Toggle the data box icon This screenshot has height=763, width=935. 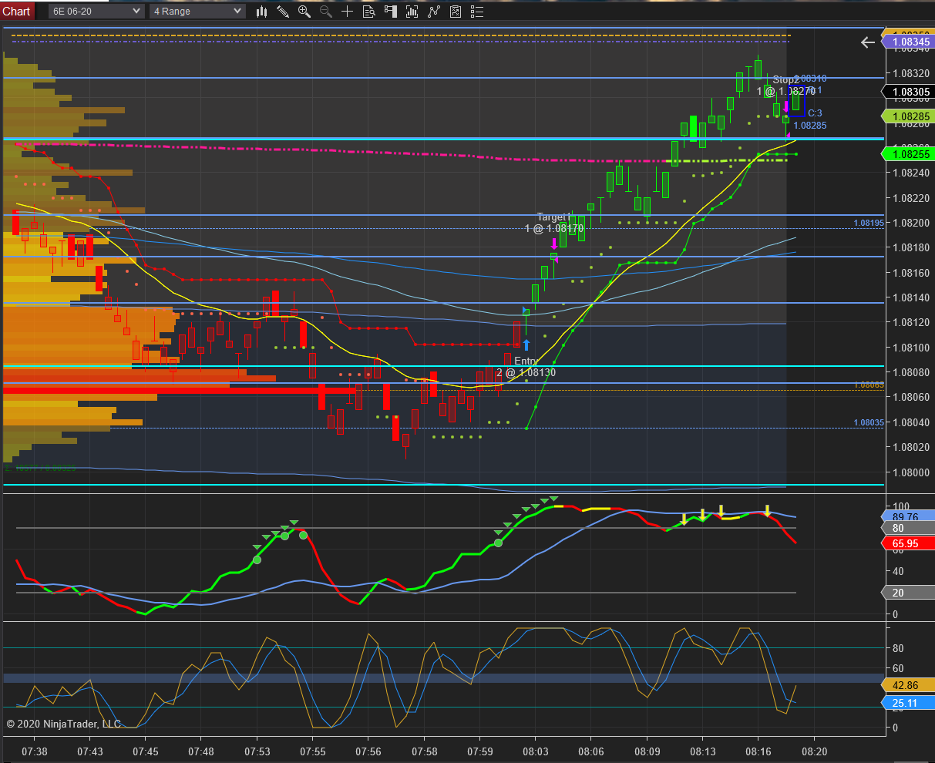click(x=369, y=11)
